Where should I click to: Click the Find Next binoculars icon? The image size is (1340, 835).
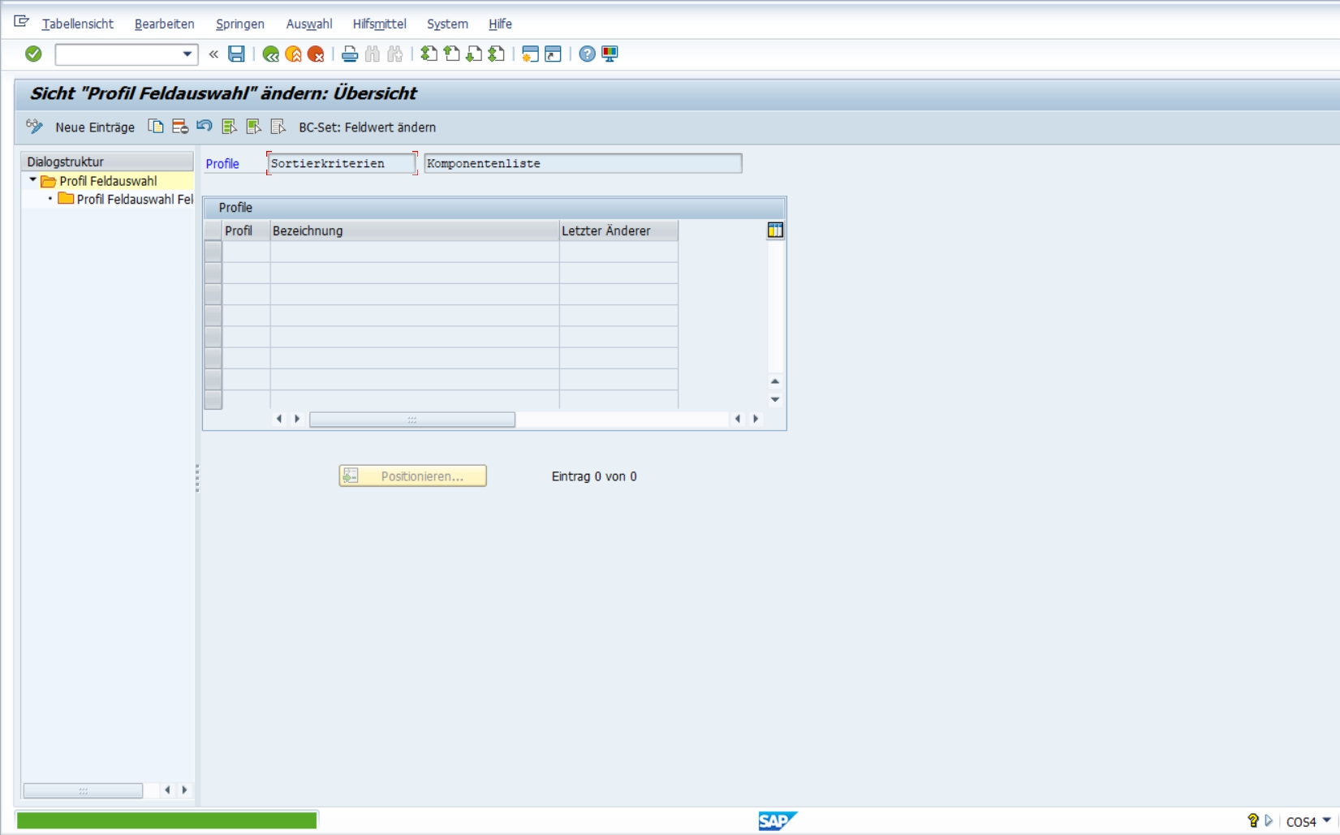[395, 54]
